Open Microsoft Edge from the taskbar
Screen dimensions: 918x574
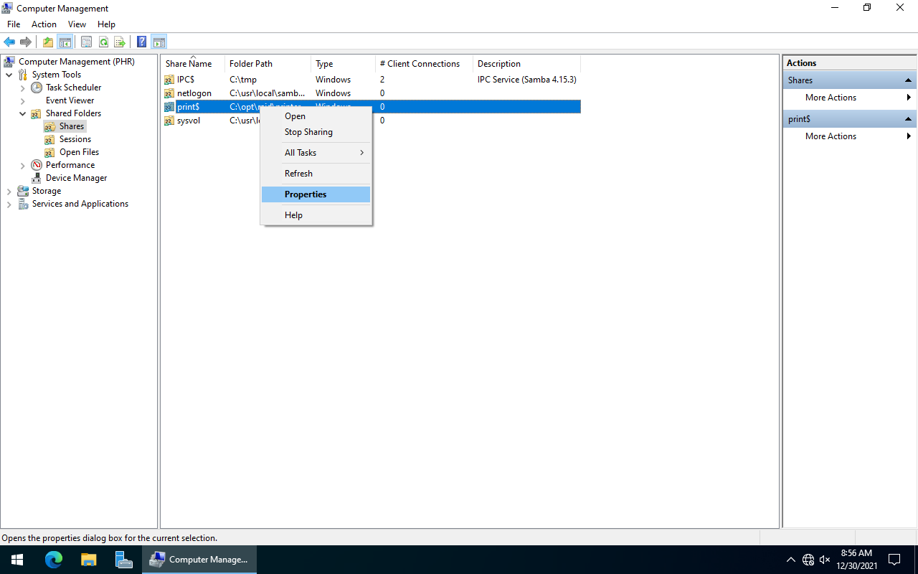point(54,560)
